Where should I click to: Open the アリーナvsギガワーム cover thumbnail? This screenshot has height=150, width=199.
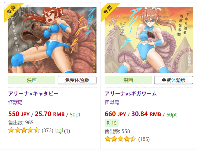(x=149, y=40)
